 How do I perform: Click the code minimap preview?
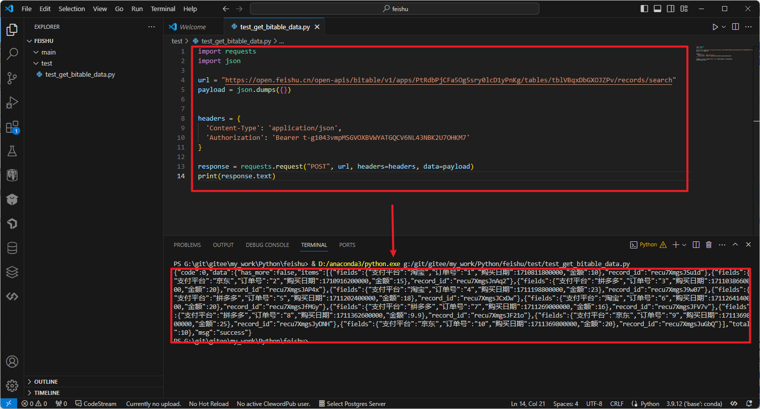(x=724, y=55)
